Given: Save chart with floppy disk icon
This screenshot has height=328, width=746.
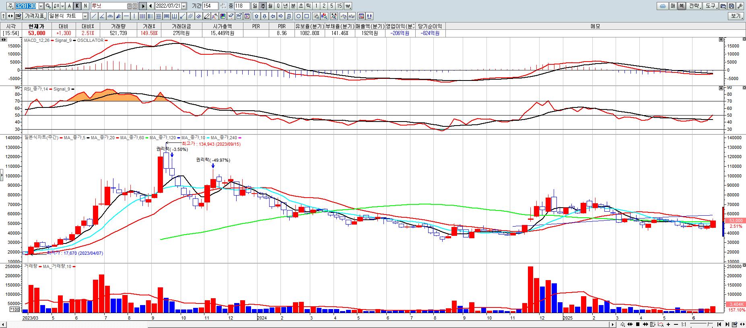Looking at the screenshot, I should tap(731, 6).
